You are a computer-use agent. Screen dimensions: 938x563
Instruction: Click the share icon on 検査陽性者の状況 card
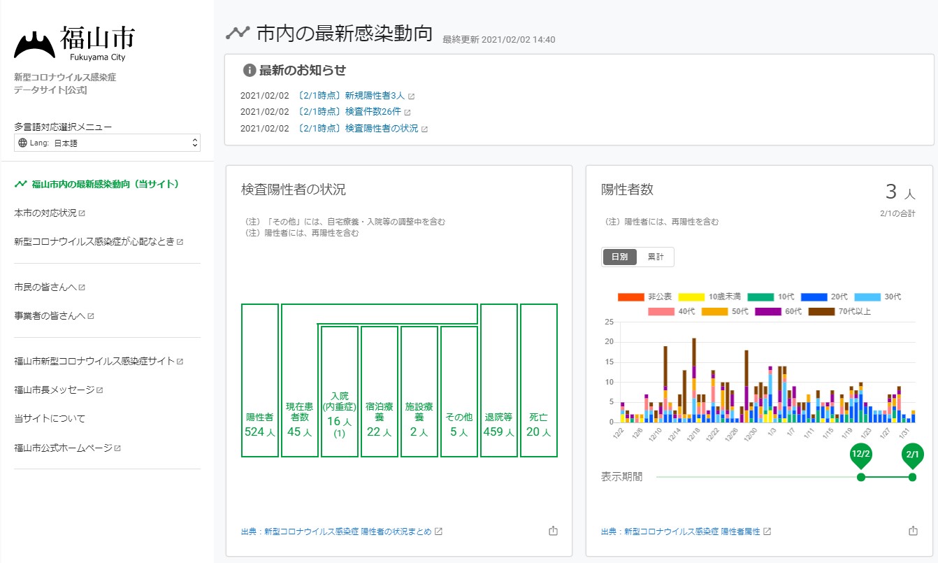click(554, 531)
